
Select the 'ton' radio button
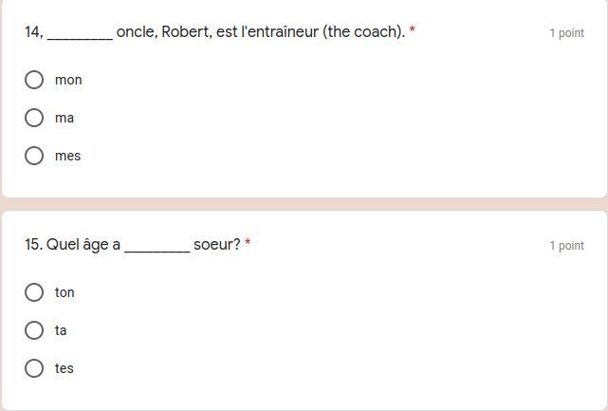coord(34,292)
